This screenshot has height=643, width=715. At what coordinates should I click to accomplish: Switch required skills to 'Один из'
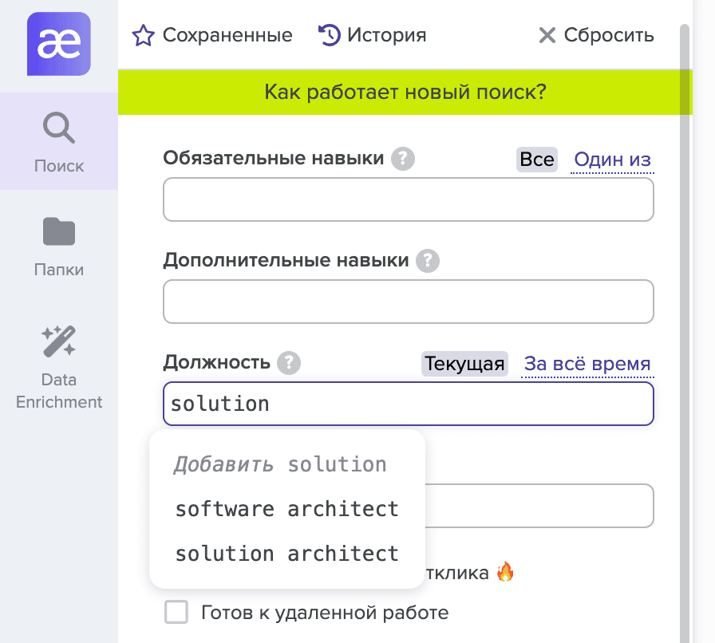click(613, 160)
